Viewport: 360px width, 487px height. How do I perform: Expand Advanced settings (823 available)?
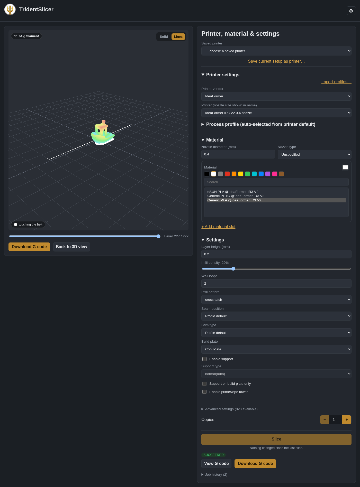pos(229,409)
